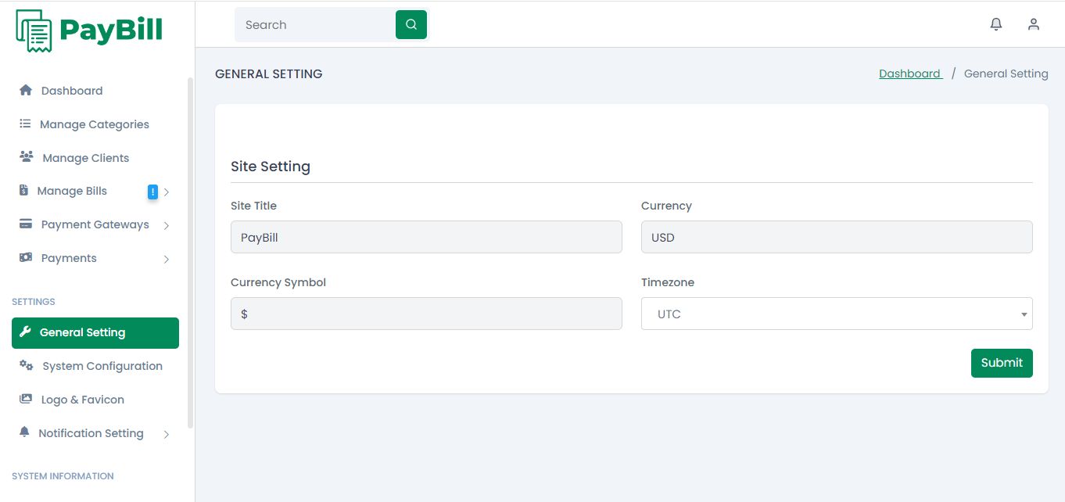Click the PayBill logo icon
This screenshot has width=1065, height=502.
[x=34, y=30]
